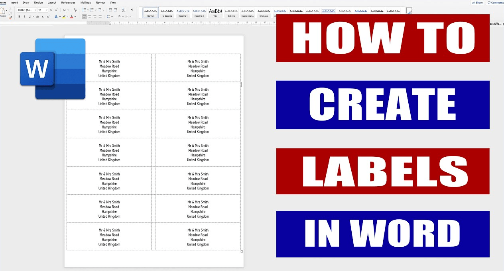Open the View tab
504x271 pixels.
pos(113,2)
